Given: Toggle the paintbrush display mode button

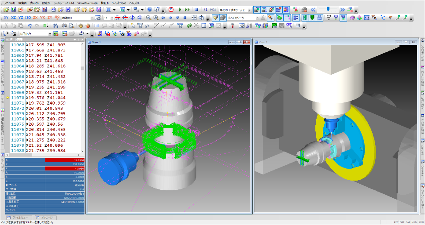Looking at the screenshot, I should pyautogui.click(x=215, y=18).
